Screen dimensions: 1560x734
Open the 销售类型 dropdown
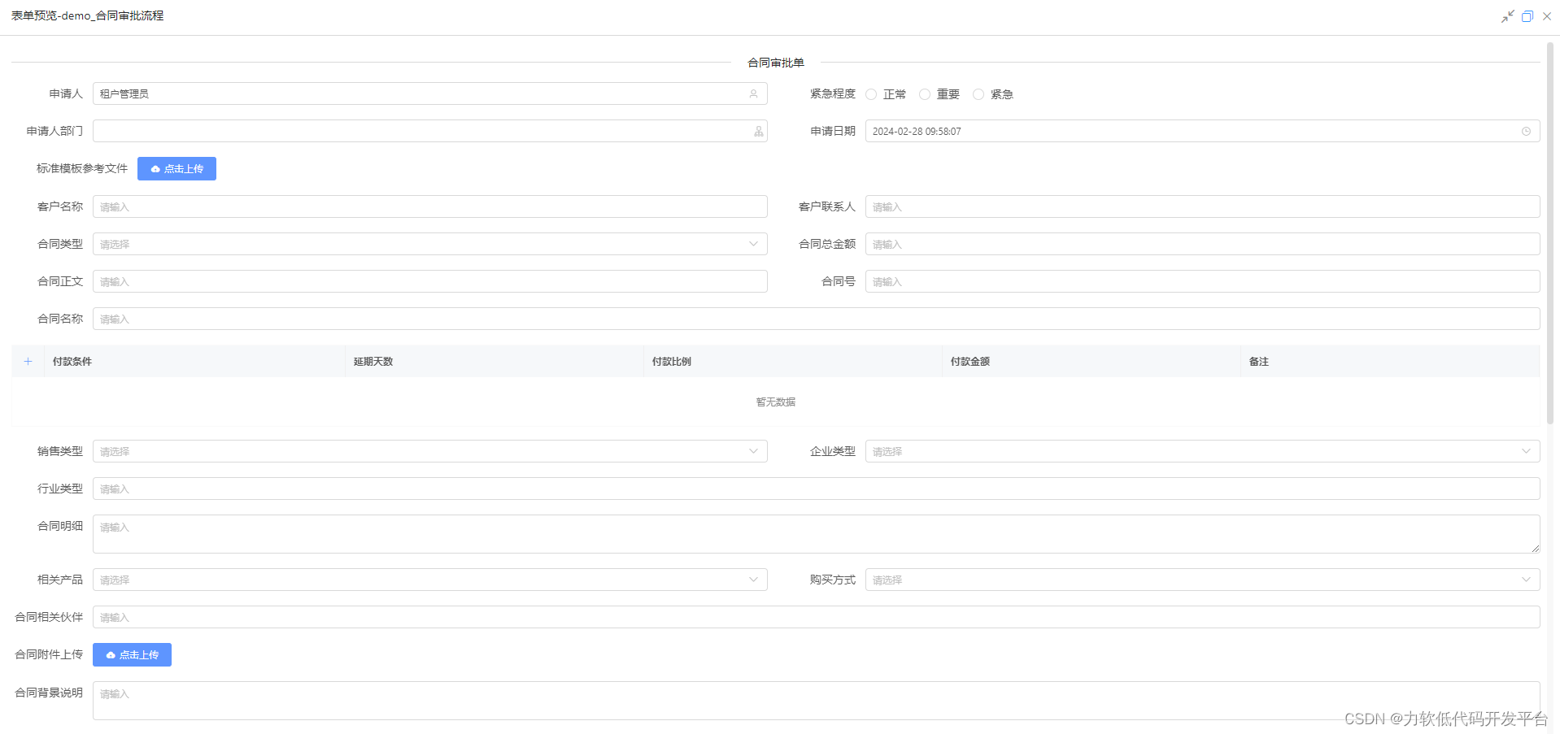point(430,451)
